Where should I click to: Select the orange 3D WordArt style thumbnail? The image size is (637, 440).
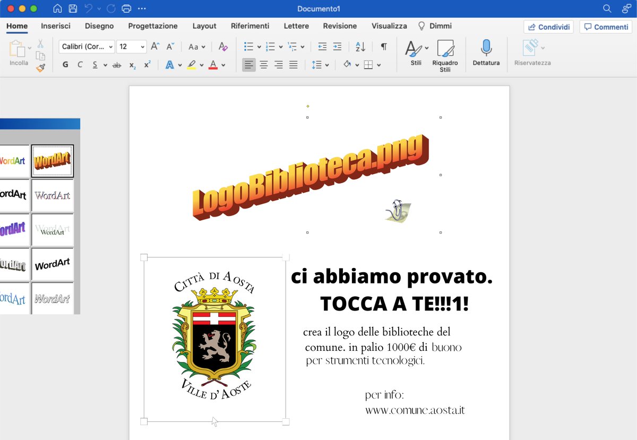[x=52, y=161]
